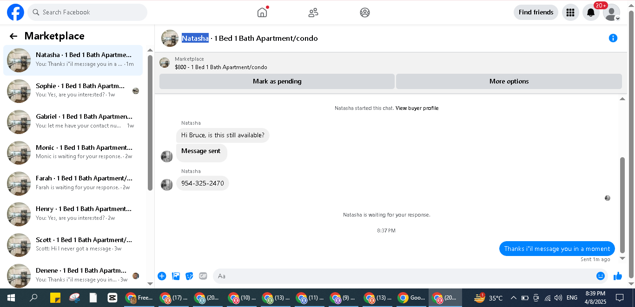Open the volume control in tray
The image size is (635, 307).
(558, 298)
